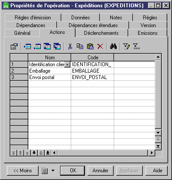Click the Create an Object icon
Viewport: 172px width, 180px height.
click(57, 46)
